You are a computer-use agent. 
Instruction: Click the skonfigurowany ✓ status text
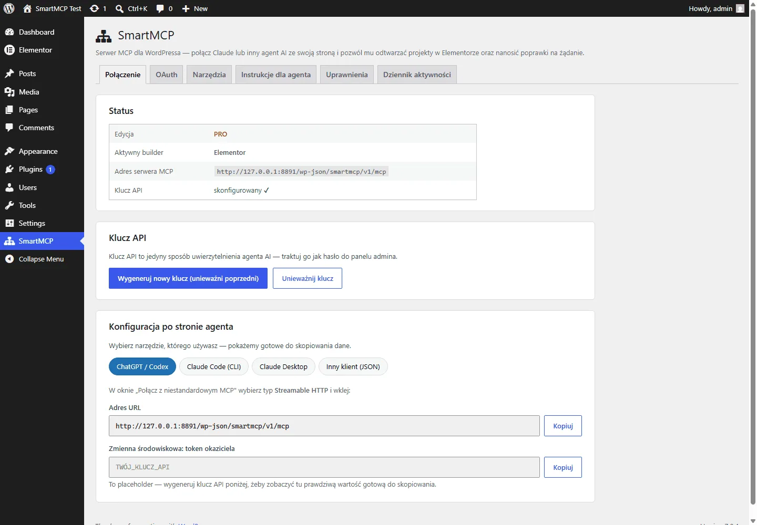coord(241,190)
